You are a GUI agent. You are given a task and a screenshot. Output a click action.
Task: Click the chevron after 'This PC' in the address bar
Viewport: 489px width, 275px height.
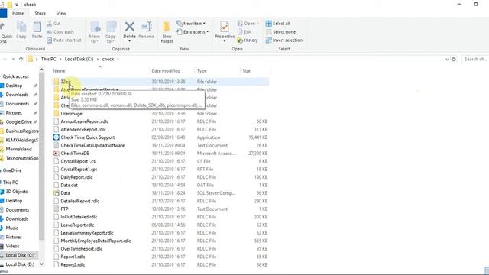60,59
